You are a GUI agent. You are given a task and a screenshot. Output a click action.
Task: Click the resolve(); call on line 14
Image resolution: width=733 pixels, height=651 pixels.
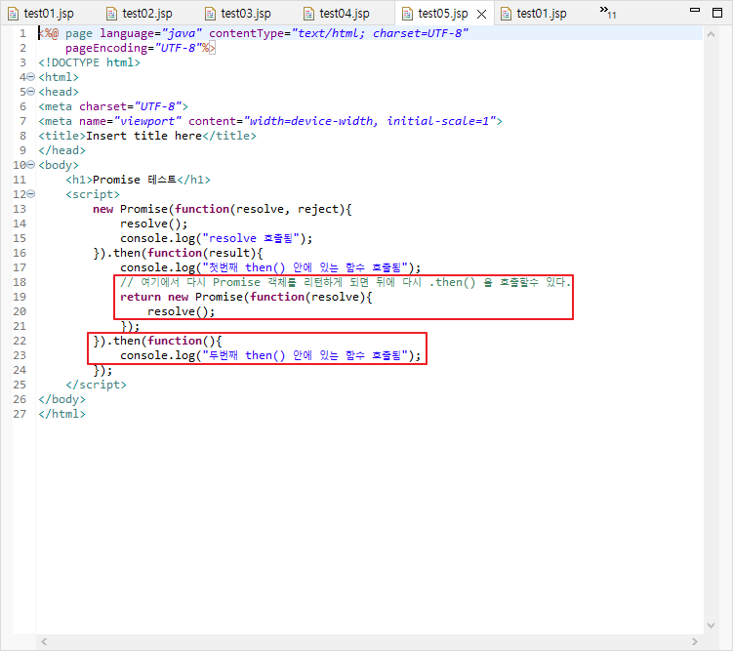pos(154,224)
